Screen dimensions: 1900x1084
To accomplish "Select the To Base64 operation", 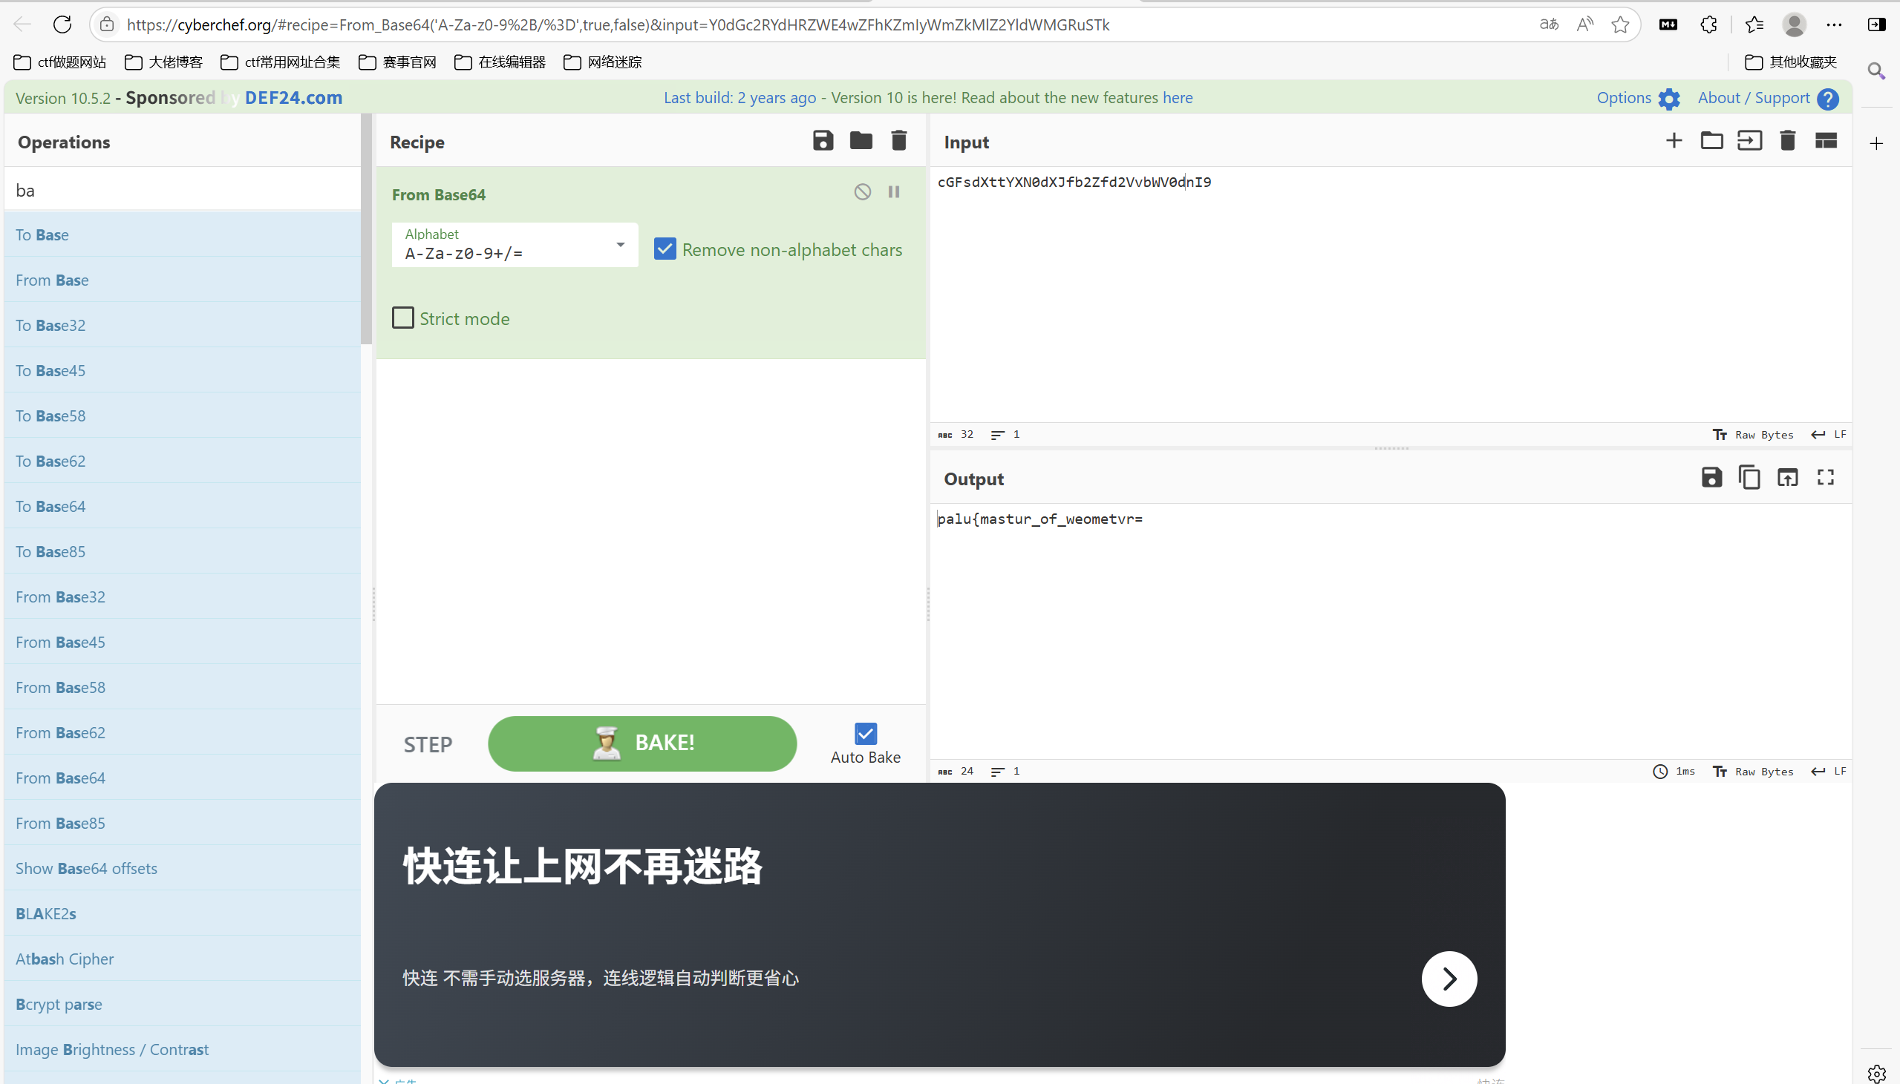I will pos(183,506).
